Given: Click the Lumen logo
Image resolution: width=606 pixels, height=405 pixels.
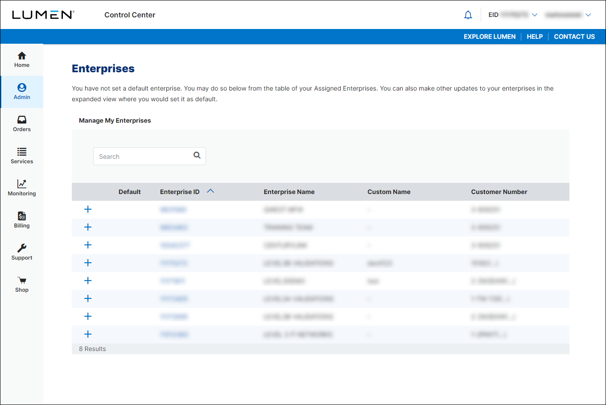Looking at the screenshot, I should (43, 15).
